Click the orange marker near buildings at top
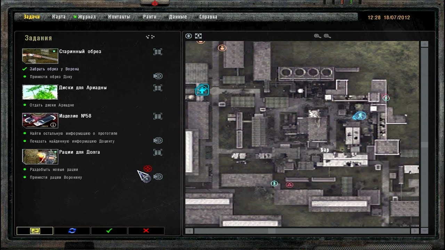The width and height of the screenshot is (445, 250). click(x=221, y=48)
